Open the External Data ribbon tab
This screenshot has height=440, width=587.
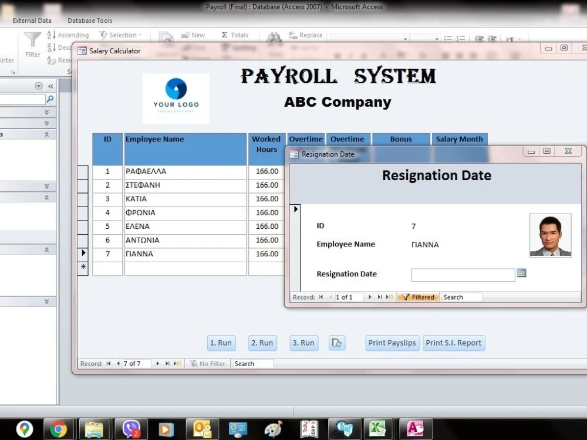tap(32, 21)
